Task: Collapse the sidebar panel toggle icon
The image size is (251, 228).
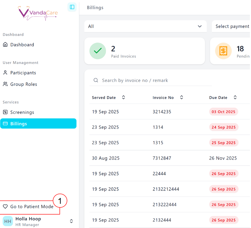Action: pos(72,7)
